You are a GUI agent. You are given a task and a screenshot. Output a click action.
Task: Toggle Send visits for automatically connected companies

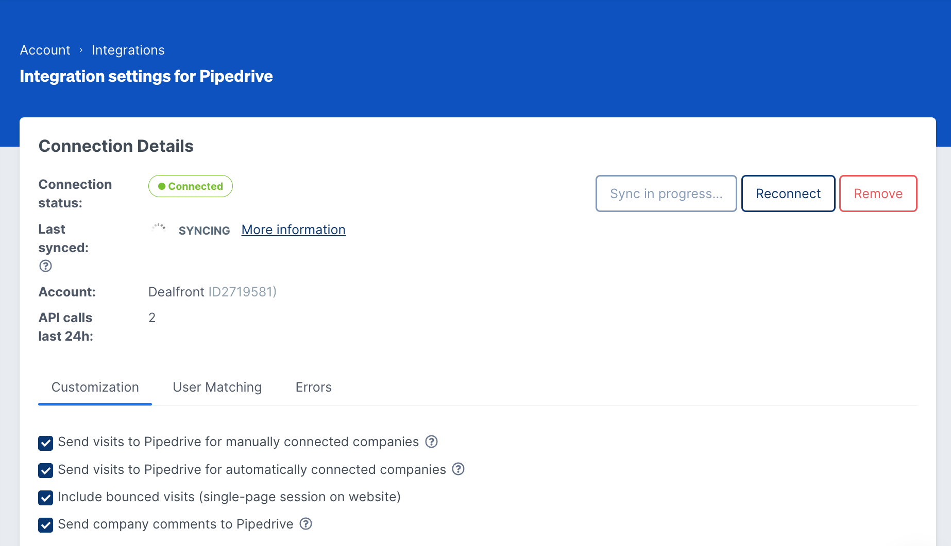pyautogui.click(x=46, y=470)
